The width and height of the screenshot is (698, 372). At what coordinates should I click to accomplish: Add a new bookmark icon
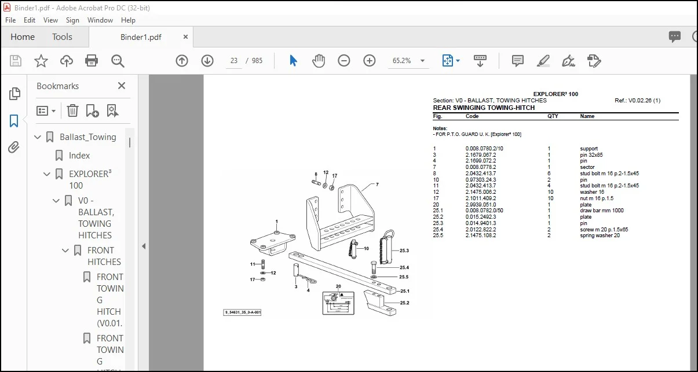tap(92, 111)
